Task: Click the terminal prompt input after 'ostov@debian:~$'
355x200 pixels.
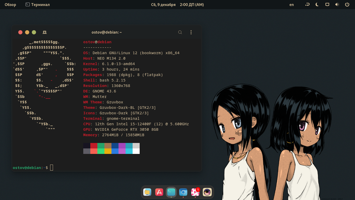Action: click(51, 168)
